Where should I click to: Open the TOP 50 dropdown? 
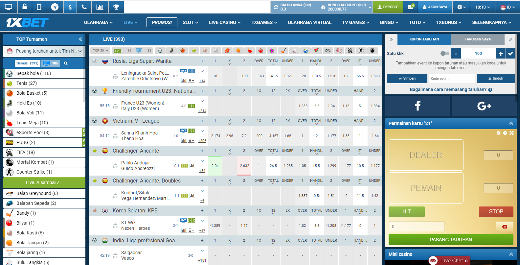tap(101, 51)
